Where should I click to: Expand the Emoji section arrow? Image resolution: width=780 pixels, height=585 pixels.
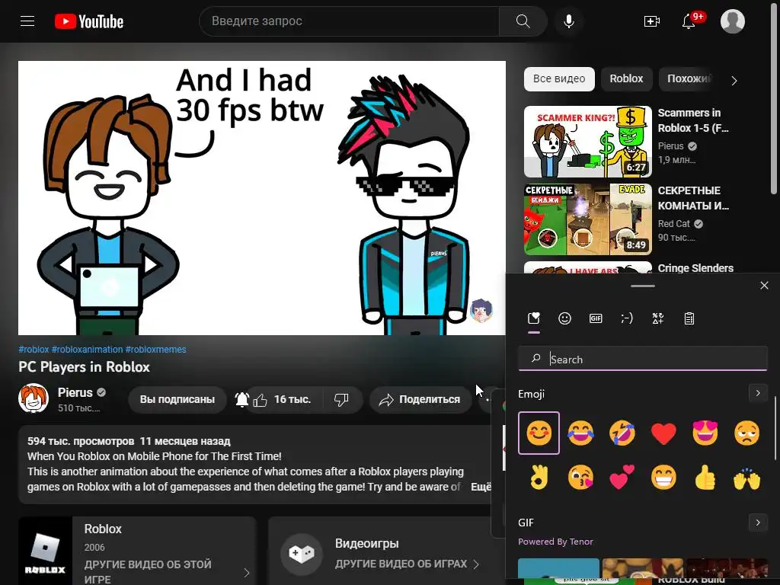[758, 393]
